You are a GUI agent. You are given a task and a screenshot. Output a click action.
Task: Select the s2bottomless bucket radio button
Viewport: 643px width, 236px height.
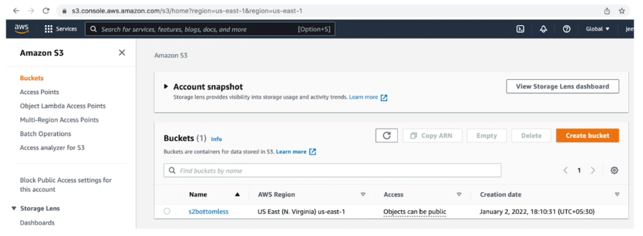click(167, 211)
